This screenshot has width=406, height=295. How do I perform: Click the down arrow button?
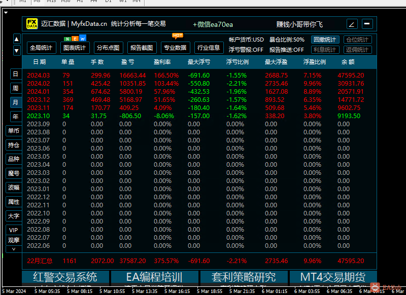tap(17, 51)
